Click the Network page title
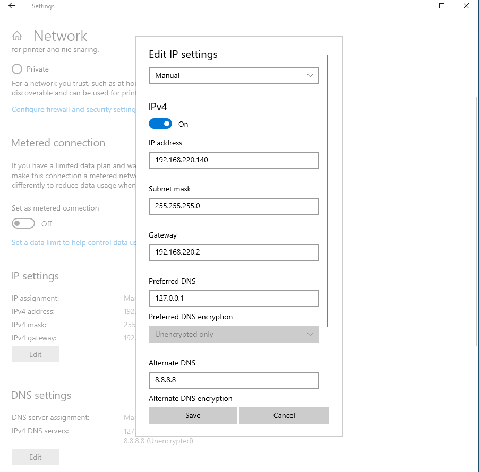This screenshot has height=472, width=479. click(x=60, y=36)
